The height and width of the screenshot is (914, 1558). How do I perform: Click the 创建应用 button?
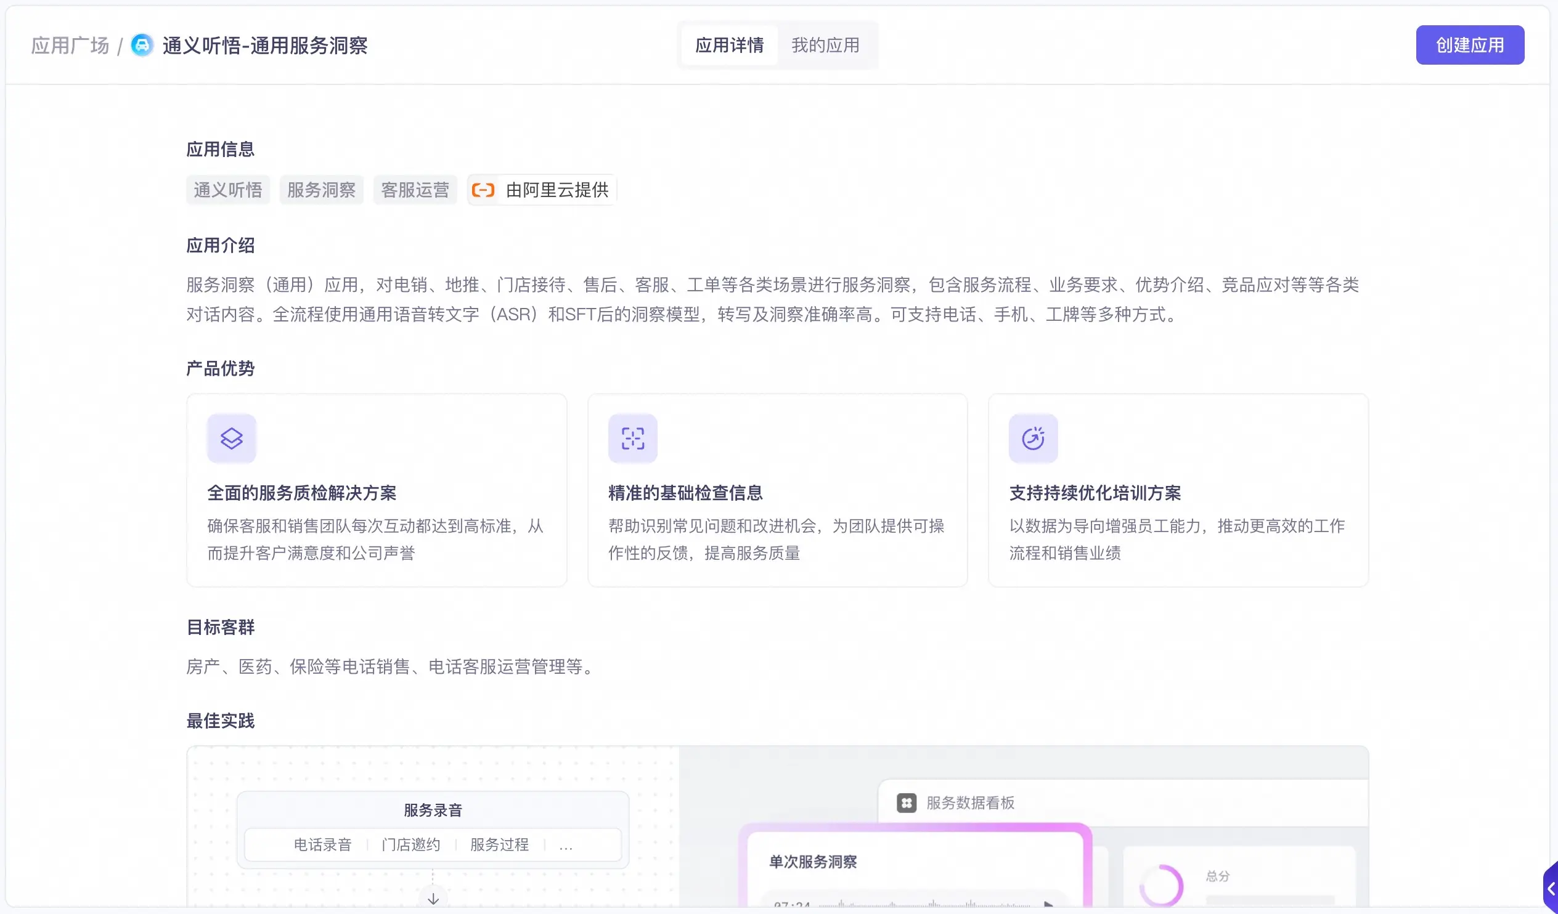pos(1470,45)
